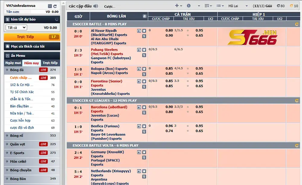
Task: Refresh account balance next to envelope icon
Action: click(x=55, y=6)
